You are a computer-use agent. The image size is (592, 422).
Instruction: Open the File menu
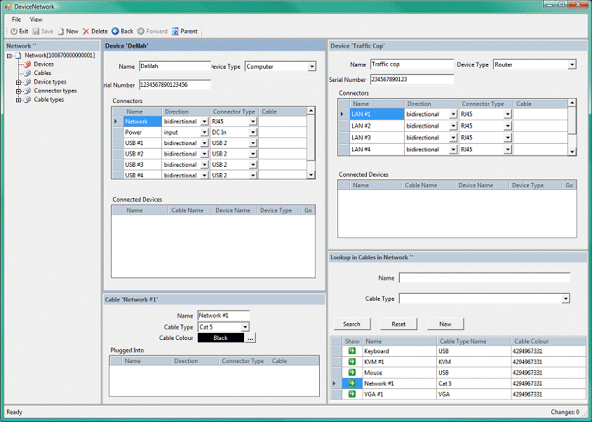tap(16, 20)
